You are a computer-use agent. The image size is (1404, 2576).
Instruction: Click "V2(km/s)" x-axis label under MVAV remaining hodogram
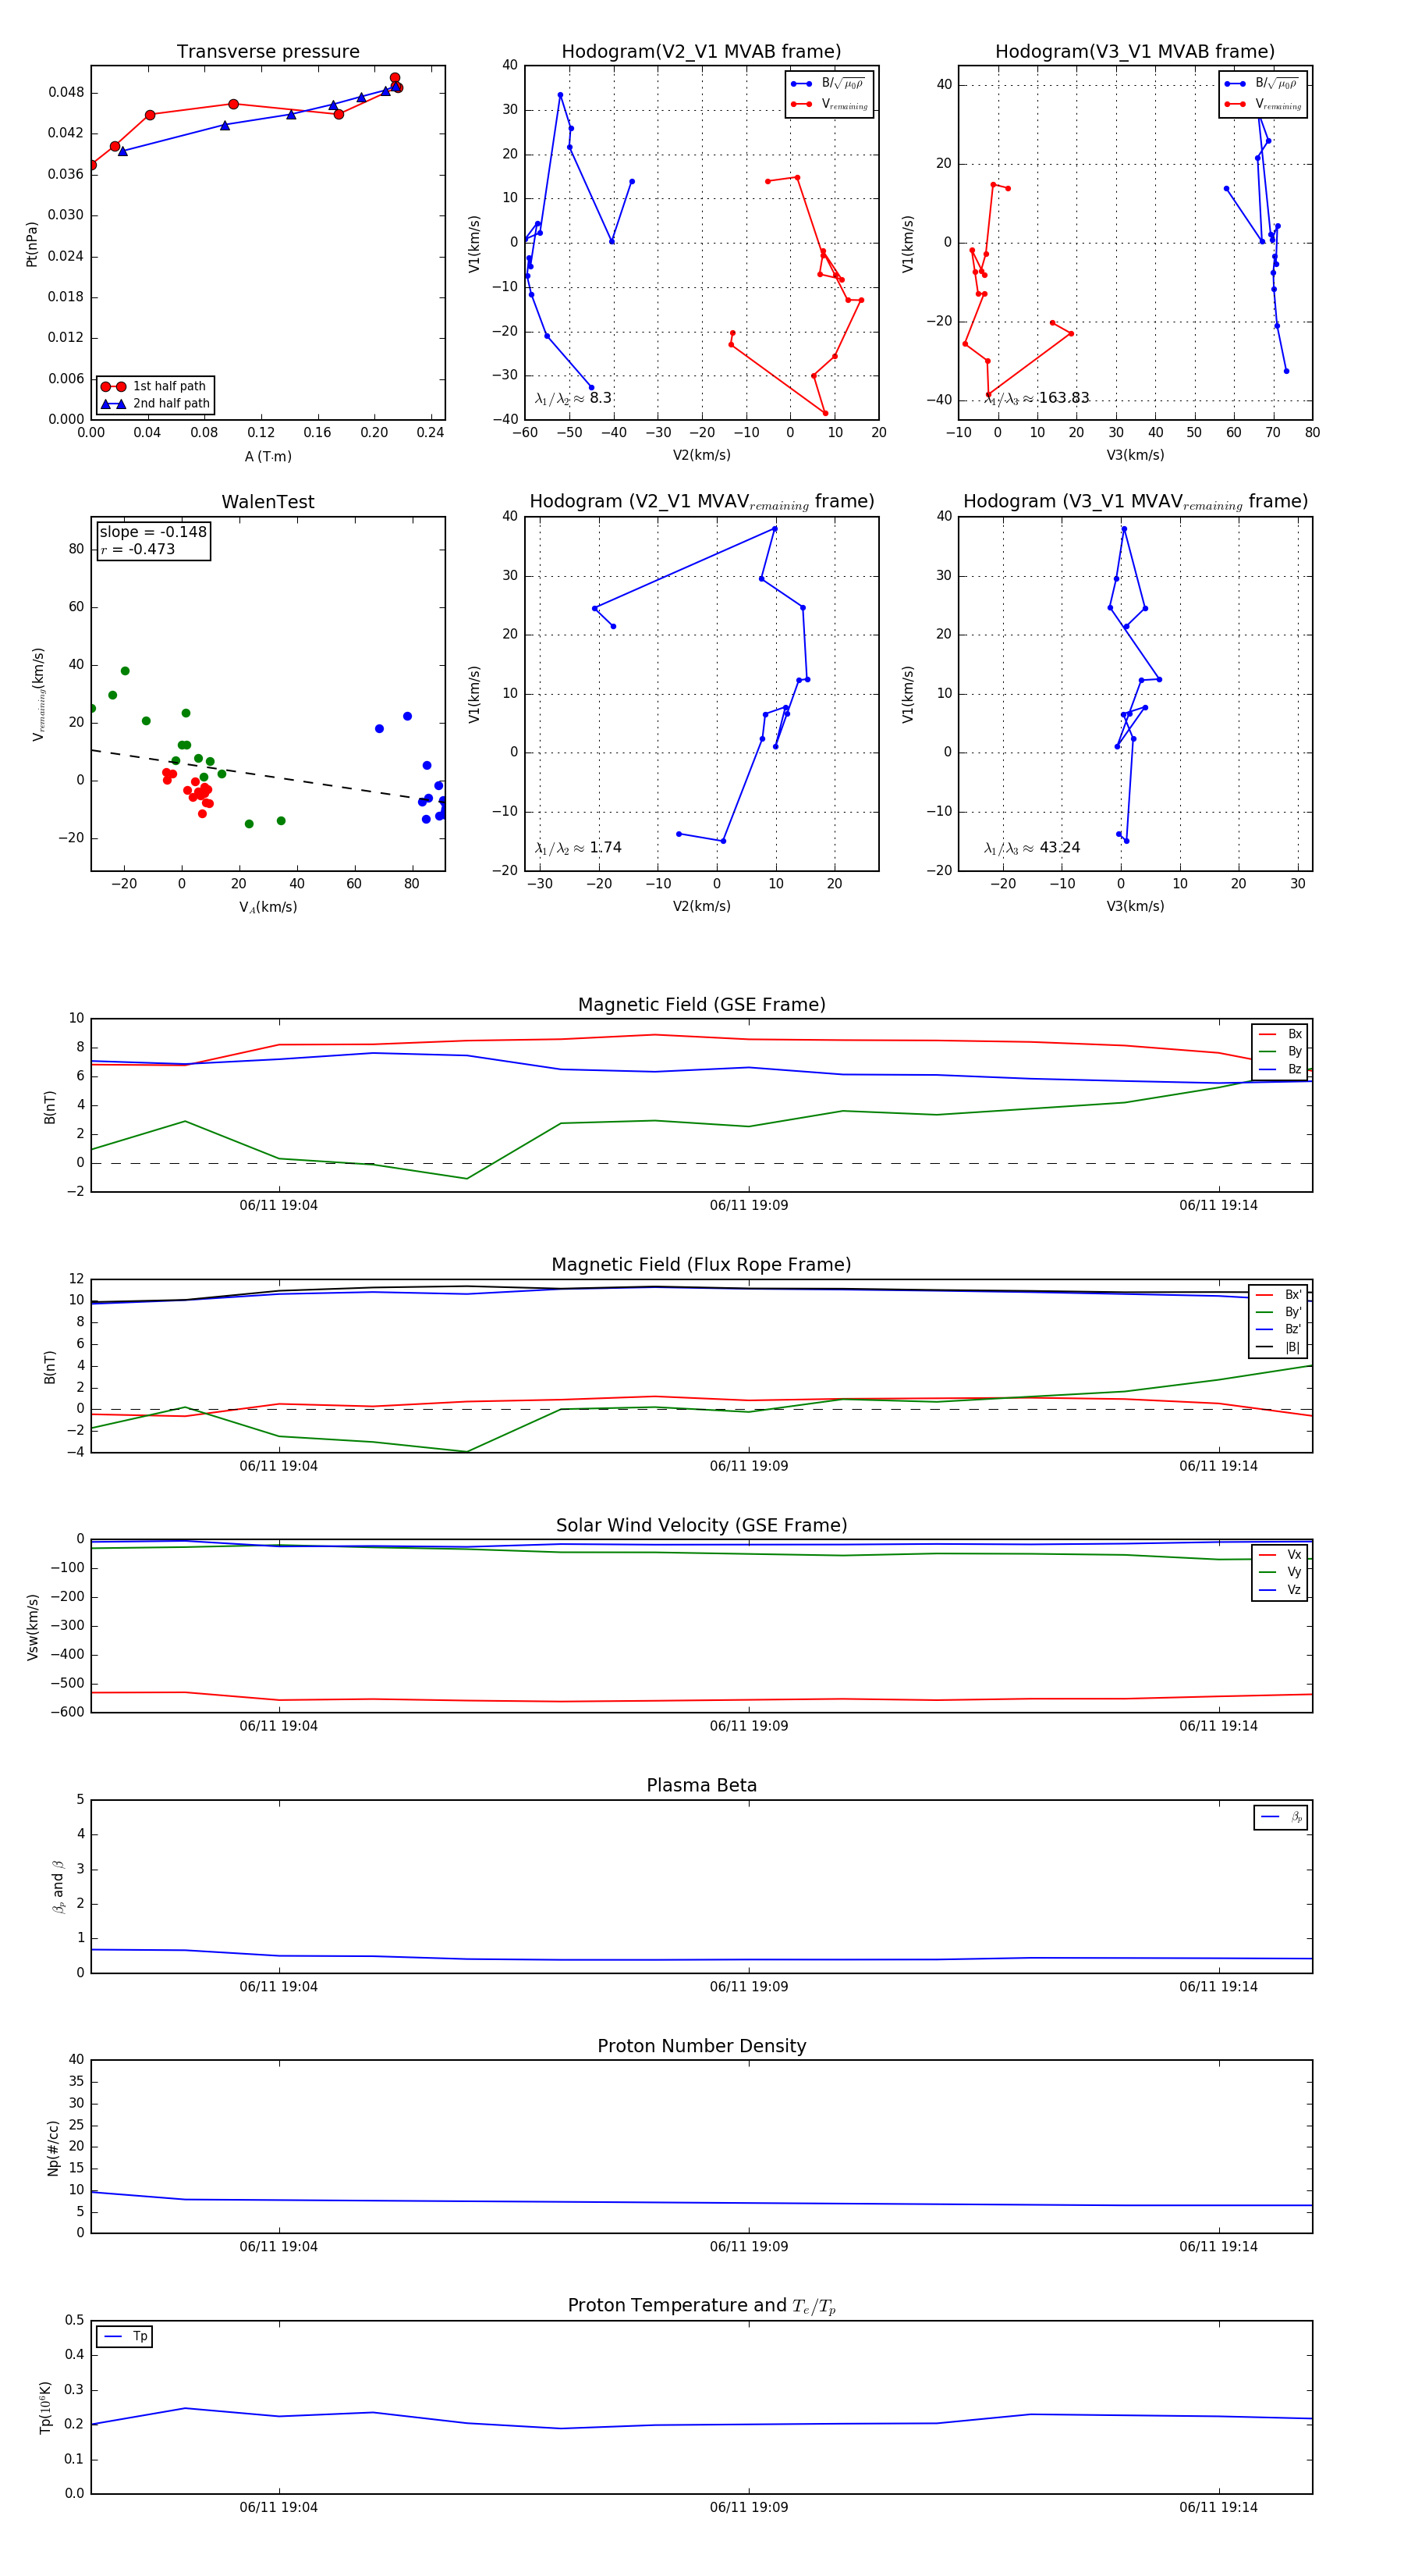(x=701, y=907)
